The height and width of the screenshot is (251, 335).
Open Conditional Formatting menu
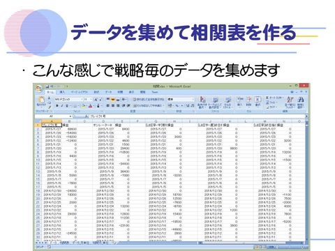pos(202,102)
